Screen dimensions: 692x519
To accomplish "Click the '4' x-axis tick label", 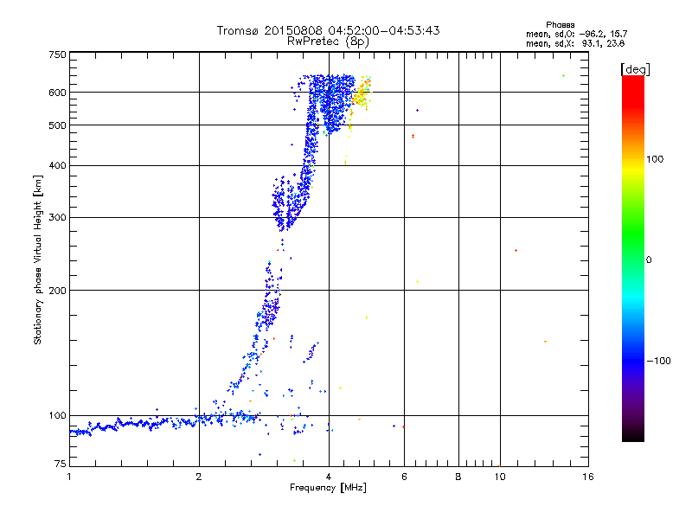I will [x=329, y=477].
